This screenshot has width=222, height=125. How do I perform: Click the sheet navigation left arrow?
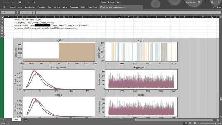click(3, 120)
